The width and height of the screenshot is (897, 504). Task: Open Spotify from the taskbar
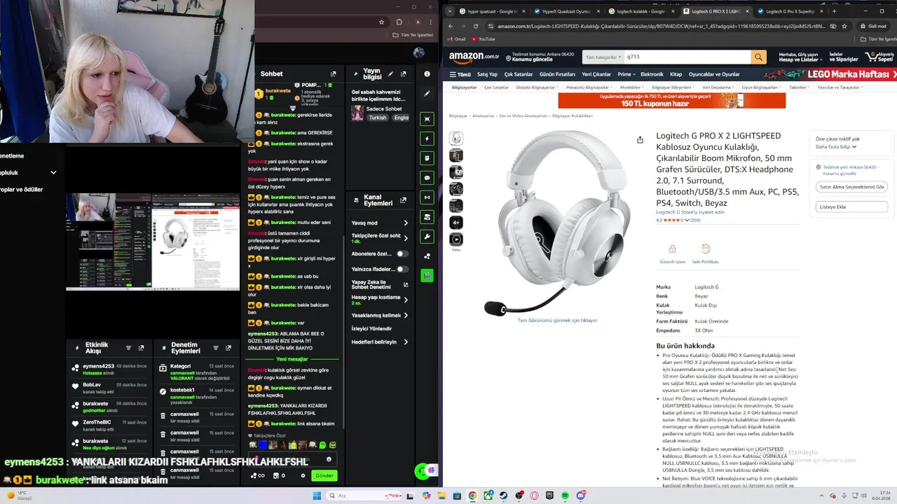click(566, 496)
